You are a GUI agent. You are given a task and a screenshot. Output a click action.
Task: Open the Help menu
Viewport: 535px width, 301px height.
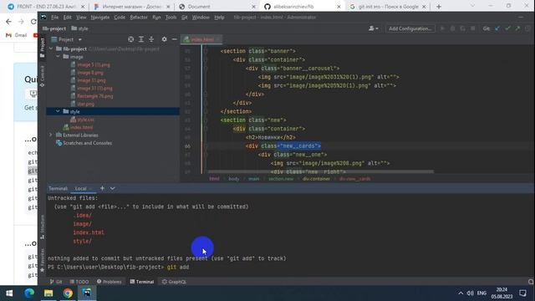point(219,17)
